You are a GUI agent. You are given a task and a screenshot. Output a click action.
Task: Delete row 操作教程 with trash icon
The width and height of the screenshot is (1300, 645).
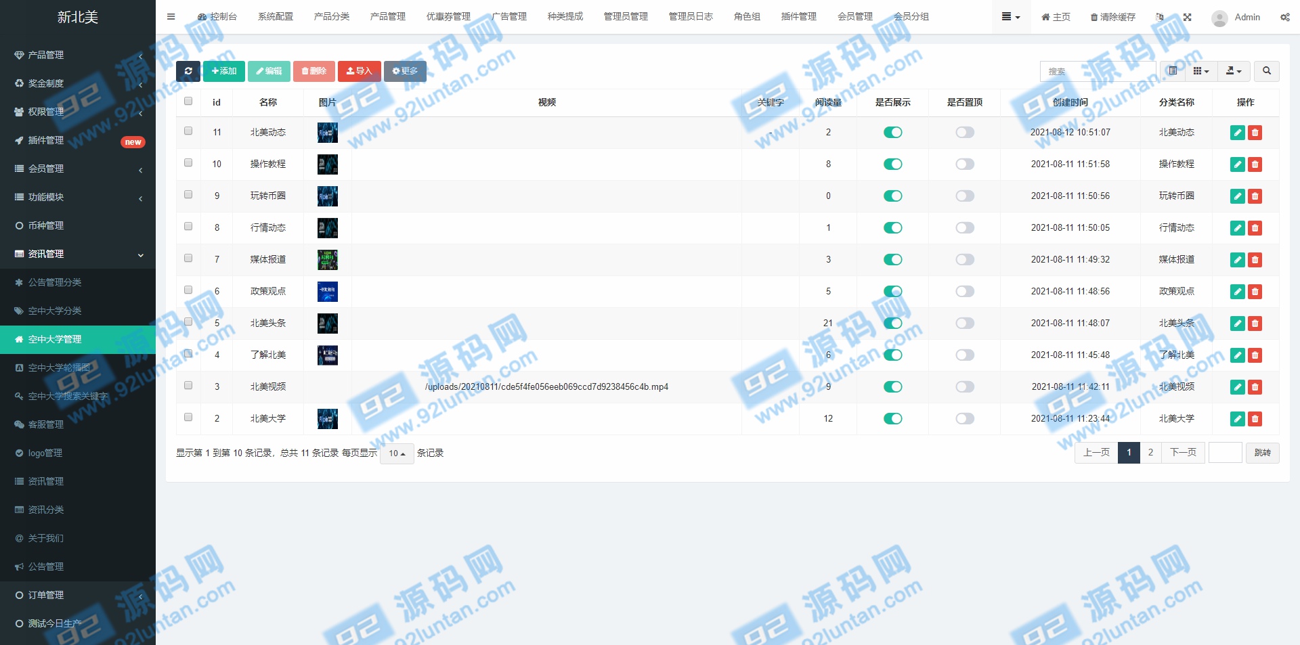[1255, 164]
